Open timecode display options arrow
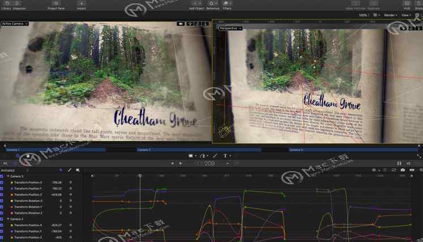Viewport: 423px width, 242px height. 228,164
